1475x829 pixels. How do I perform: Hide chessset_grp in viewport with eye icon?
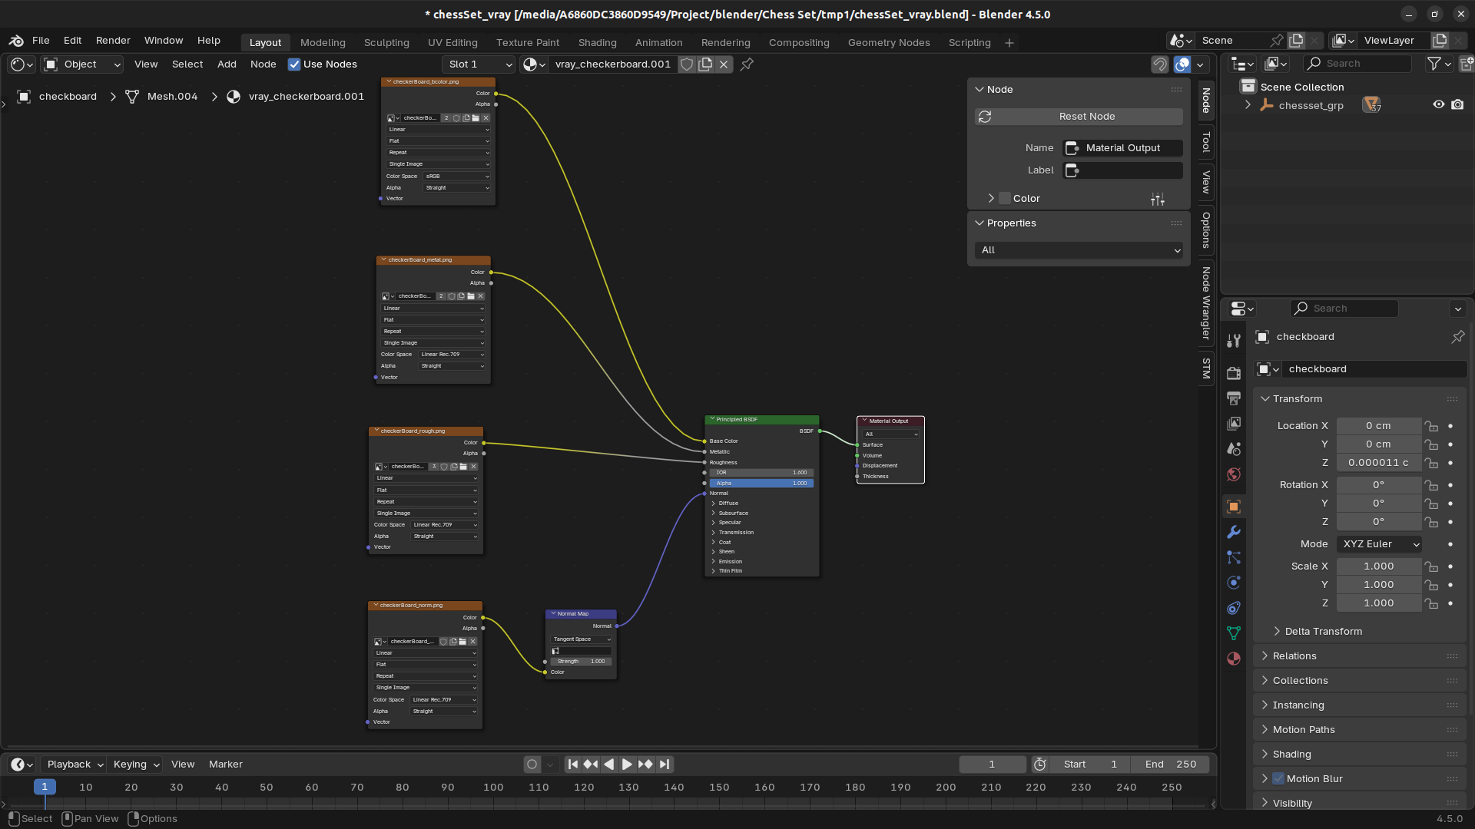(1438, 105)
